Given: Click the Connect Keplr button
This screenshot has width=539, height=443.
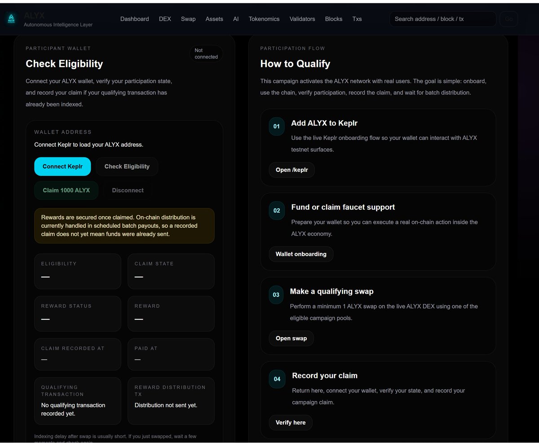Looking at the screenshot, I should click(x=62, y=166).
